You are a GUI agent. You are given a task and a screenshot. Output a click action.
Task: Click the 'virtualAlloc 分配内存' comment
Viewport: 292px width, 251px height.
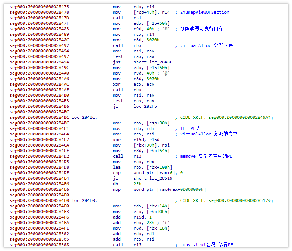point(206,45)
